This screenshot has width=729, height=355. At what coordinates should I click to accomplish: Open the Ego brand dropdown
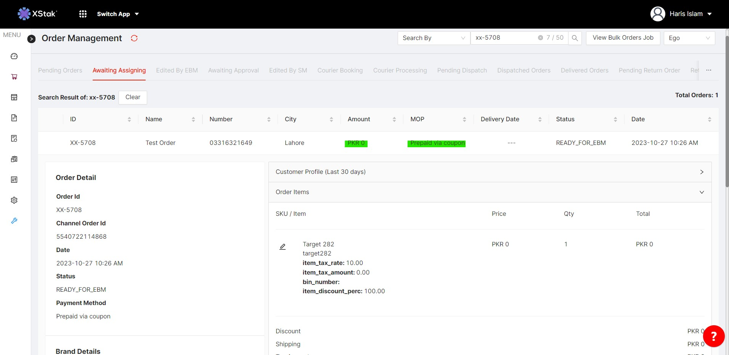(689, 38)
